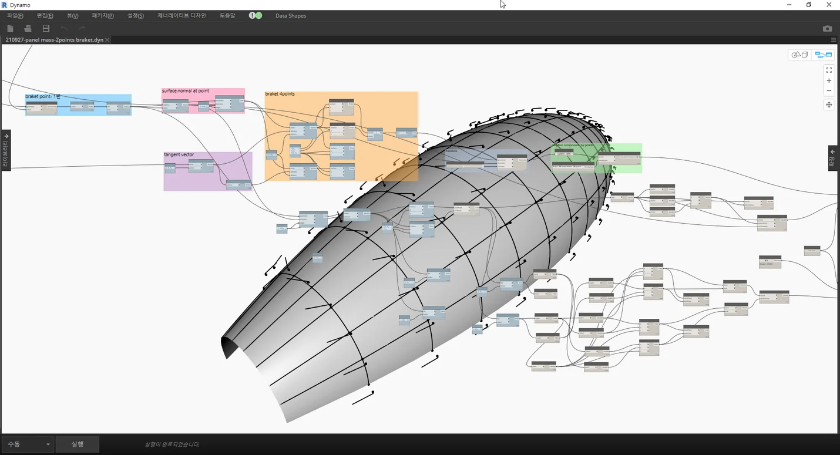Open the Data Shapes menu
Image resolution: width=840 pixels, height=455 pixels.
coord(291,16)
